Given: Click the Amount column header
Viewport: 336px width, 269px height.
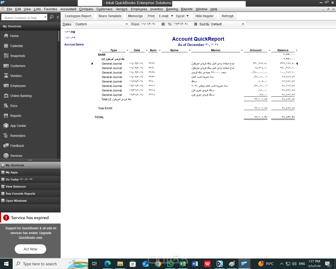Looking at the screenshot, I should point(256,50).
